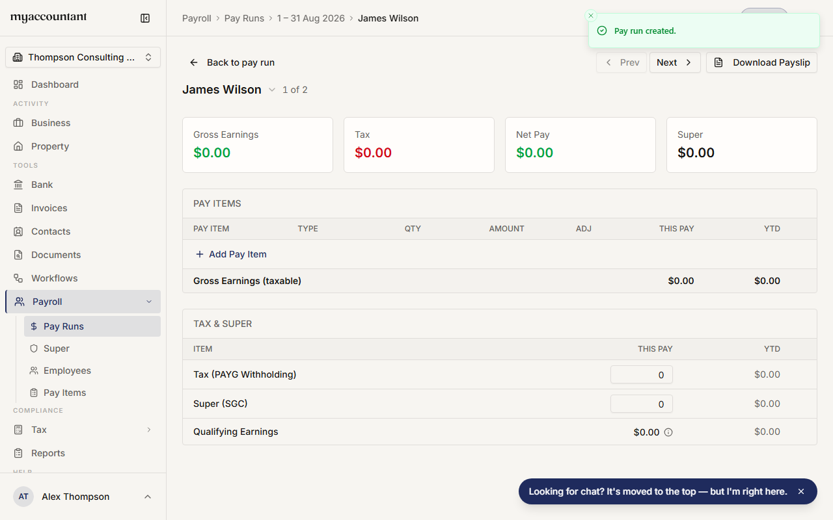Download the payslip

(761, 62)
